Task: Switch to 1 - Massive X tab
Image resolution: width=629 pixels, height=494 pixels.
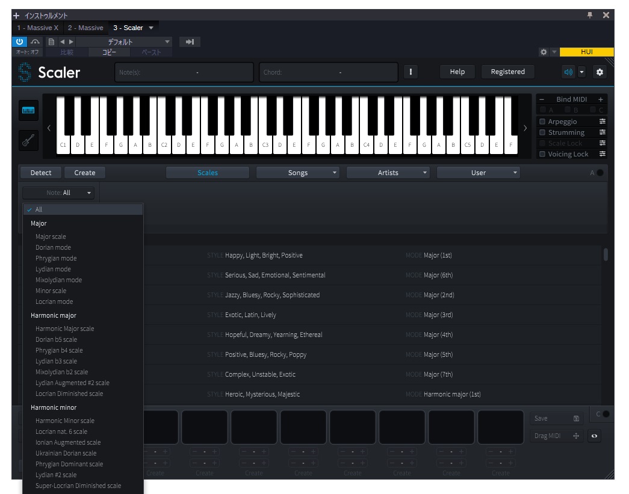Action: point(38,28)
